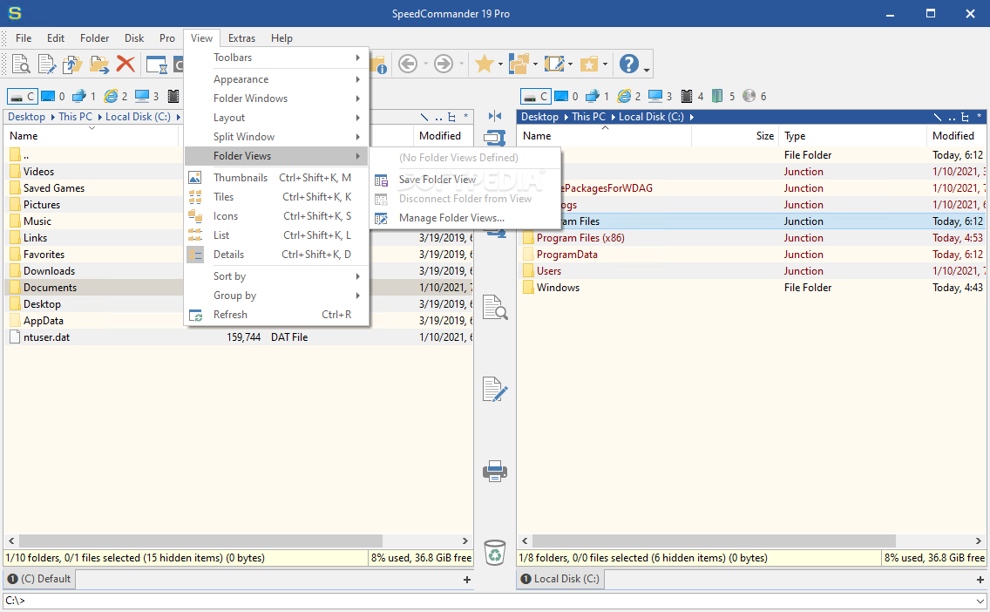The width and height of the screenshot is (990, 612).
Task: Select drive button 1 in left panel
Action: coord(84,96)
